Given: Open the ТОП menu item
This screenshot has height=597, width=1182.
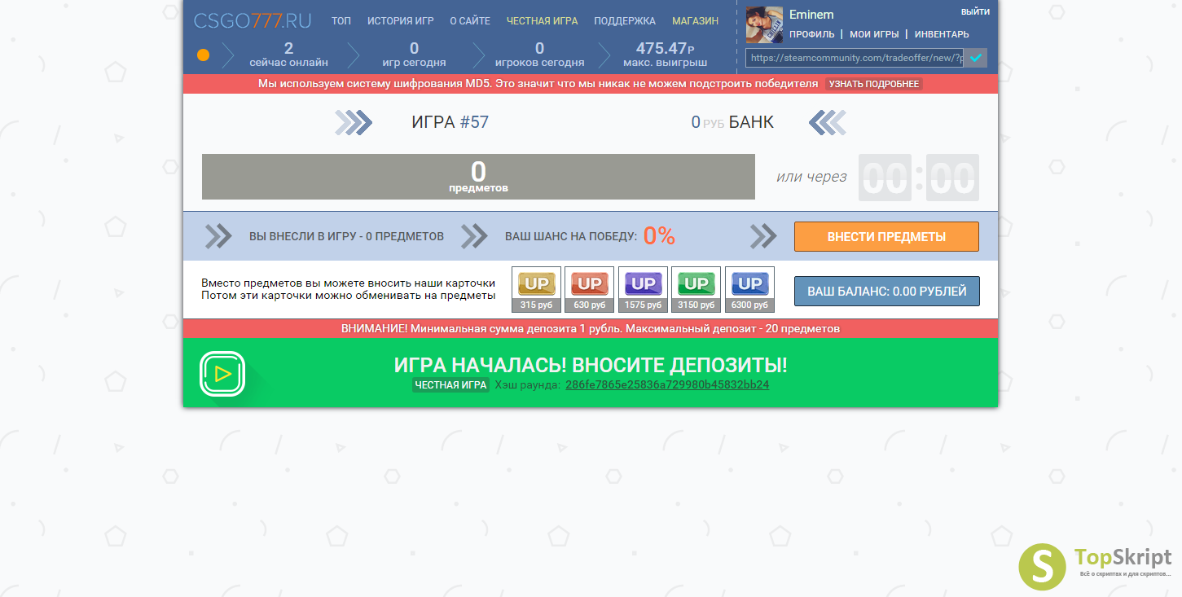Looking at the screenshot, I should pos(341,21).
